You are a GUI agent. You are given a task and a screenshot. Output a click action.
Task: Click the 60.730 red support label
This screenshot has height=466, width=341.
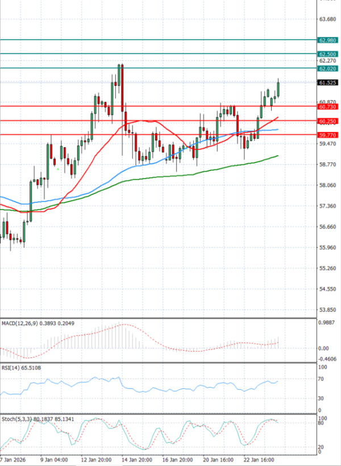point(328,107)
